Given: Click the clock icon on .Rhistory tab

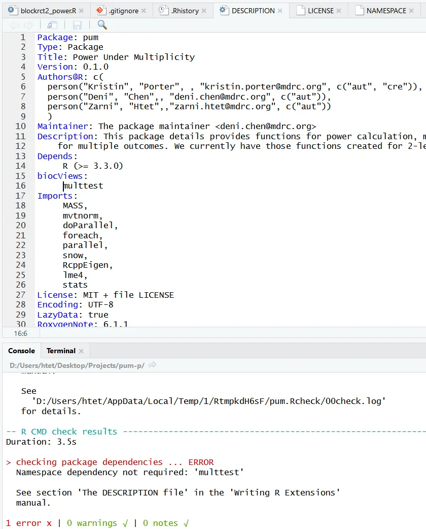Looking at the screenshot, I should 163,10.
